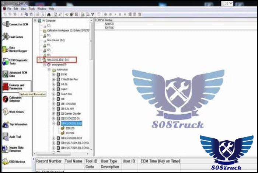
Task: Collapse the My Computer tree node
Action: tap(35, 21)
